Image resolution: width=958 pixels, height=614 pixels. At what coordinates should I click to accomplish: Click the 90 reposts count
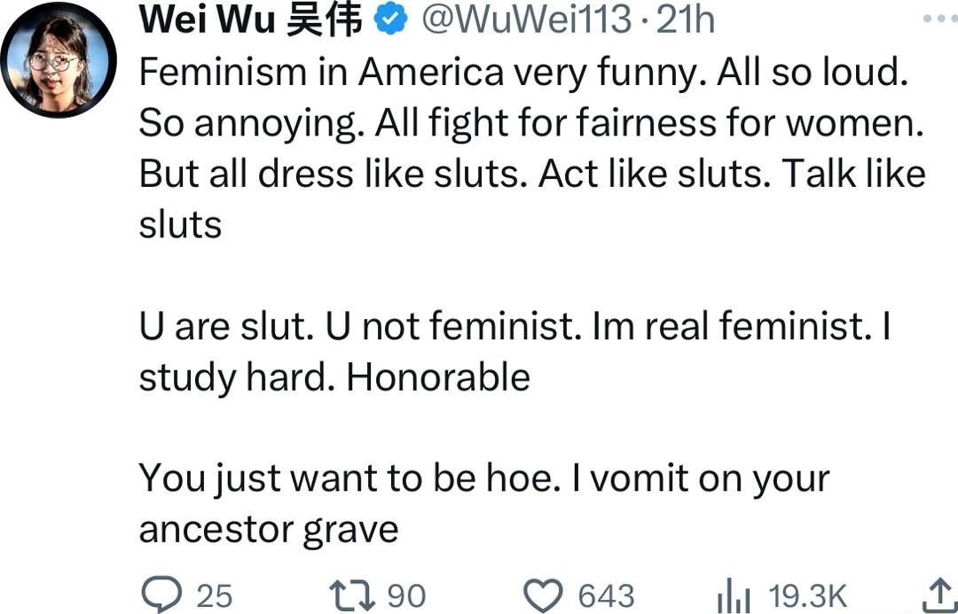coord(408,595)
